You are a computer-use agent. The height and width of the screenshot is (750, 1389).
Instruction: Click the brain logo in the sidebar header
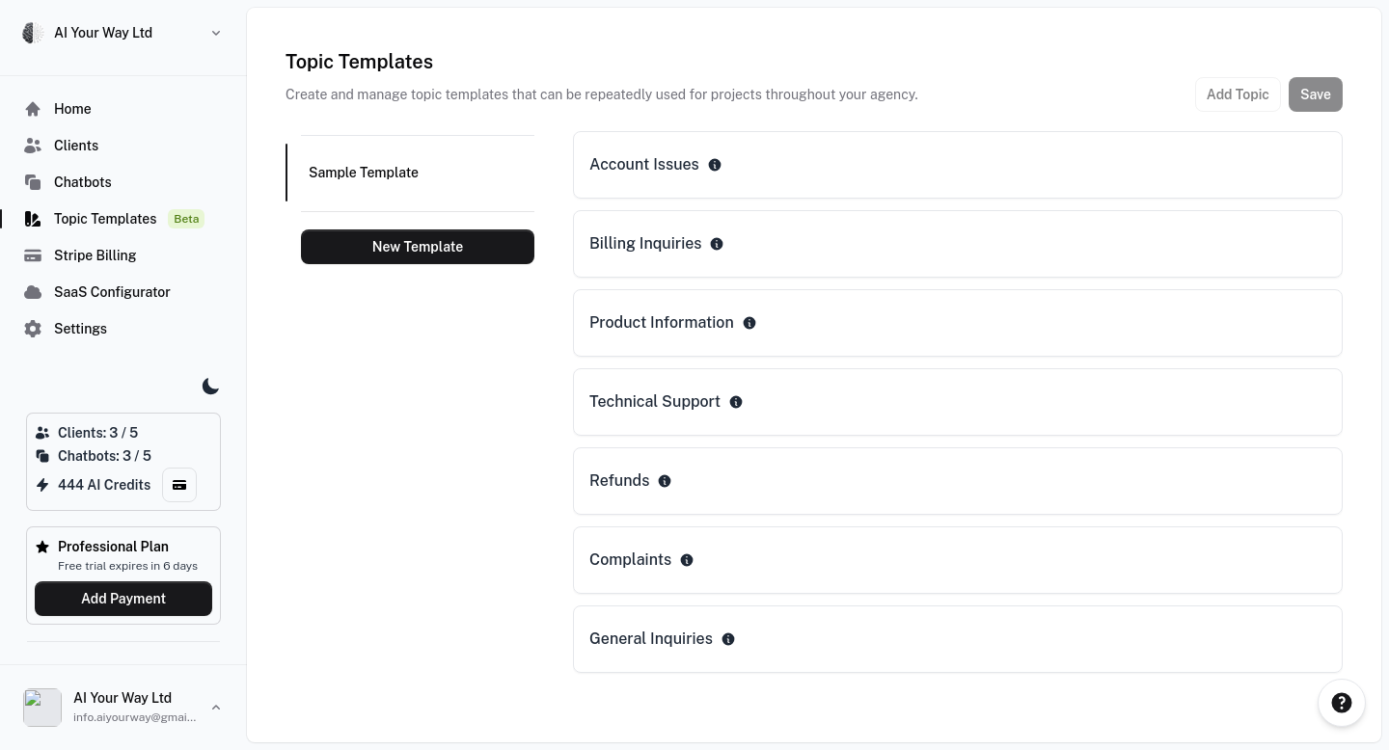point(33,33)
